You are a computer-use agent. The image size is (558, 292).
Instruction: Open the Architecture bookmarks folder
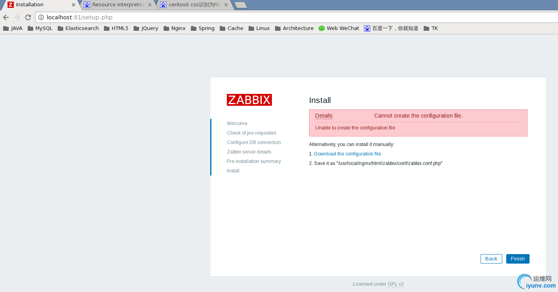[294, 28]
